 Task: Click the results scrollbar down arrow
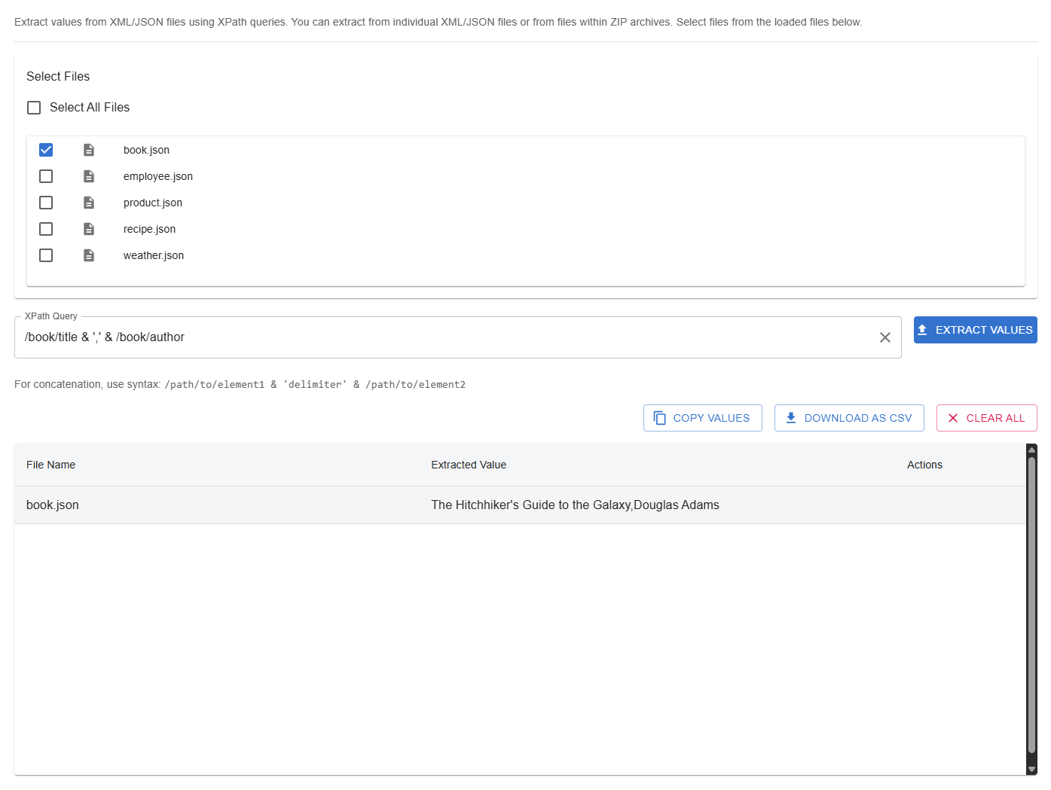coord(1032,769)
